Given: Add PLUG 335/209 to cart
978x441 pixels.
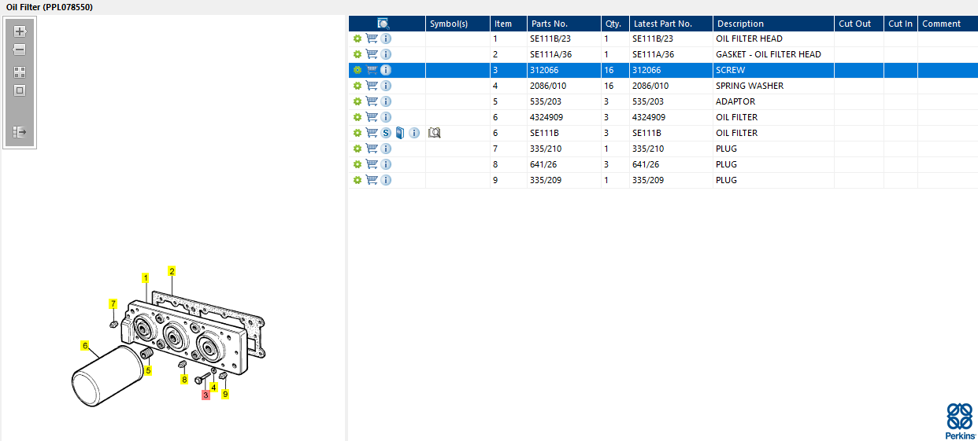Looking at the screenshot, I should [372, 180].
